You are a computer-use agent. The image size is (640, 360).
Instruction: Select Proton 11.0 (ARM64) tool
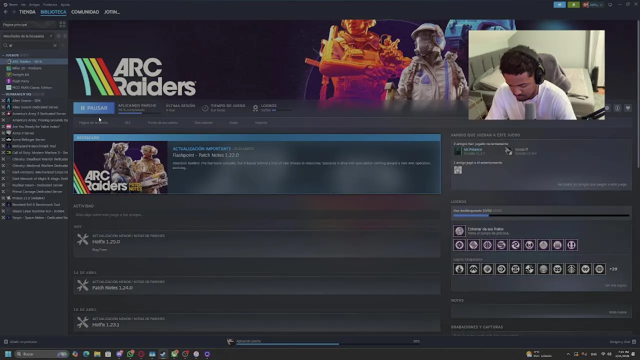point(34,198)
